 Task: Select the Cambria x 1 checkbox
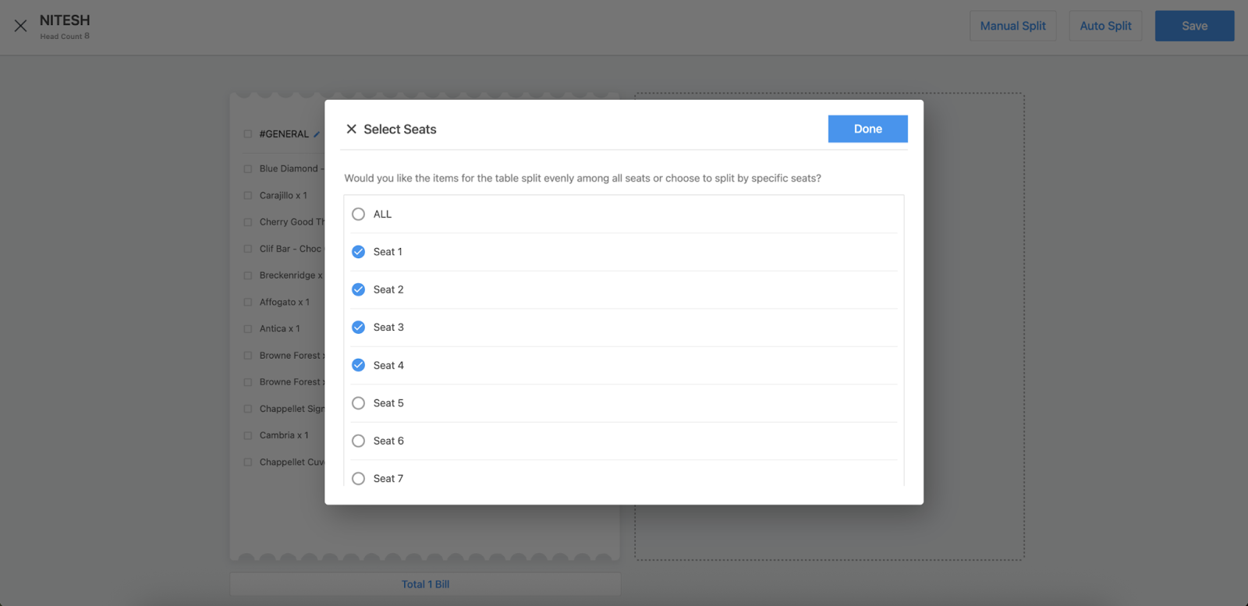[x=248, y=436]
